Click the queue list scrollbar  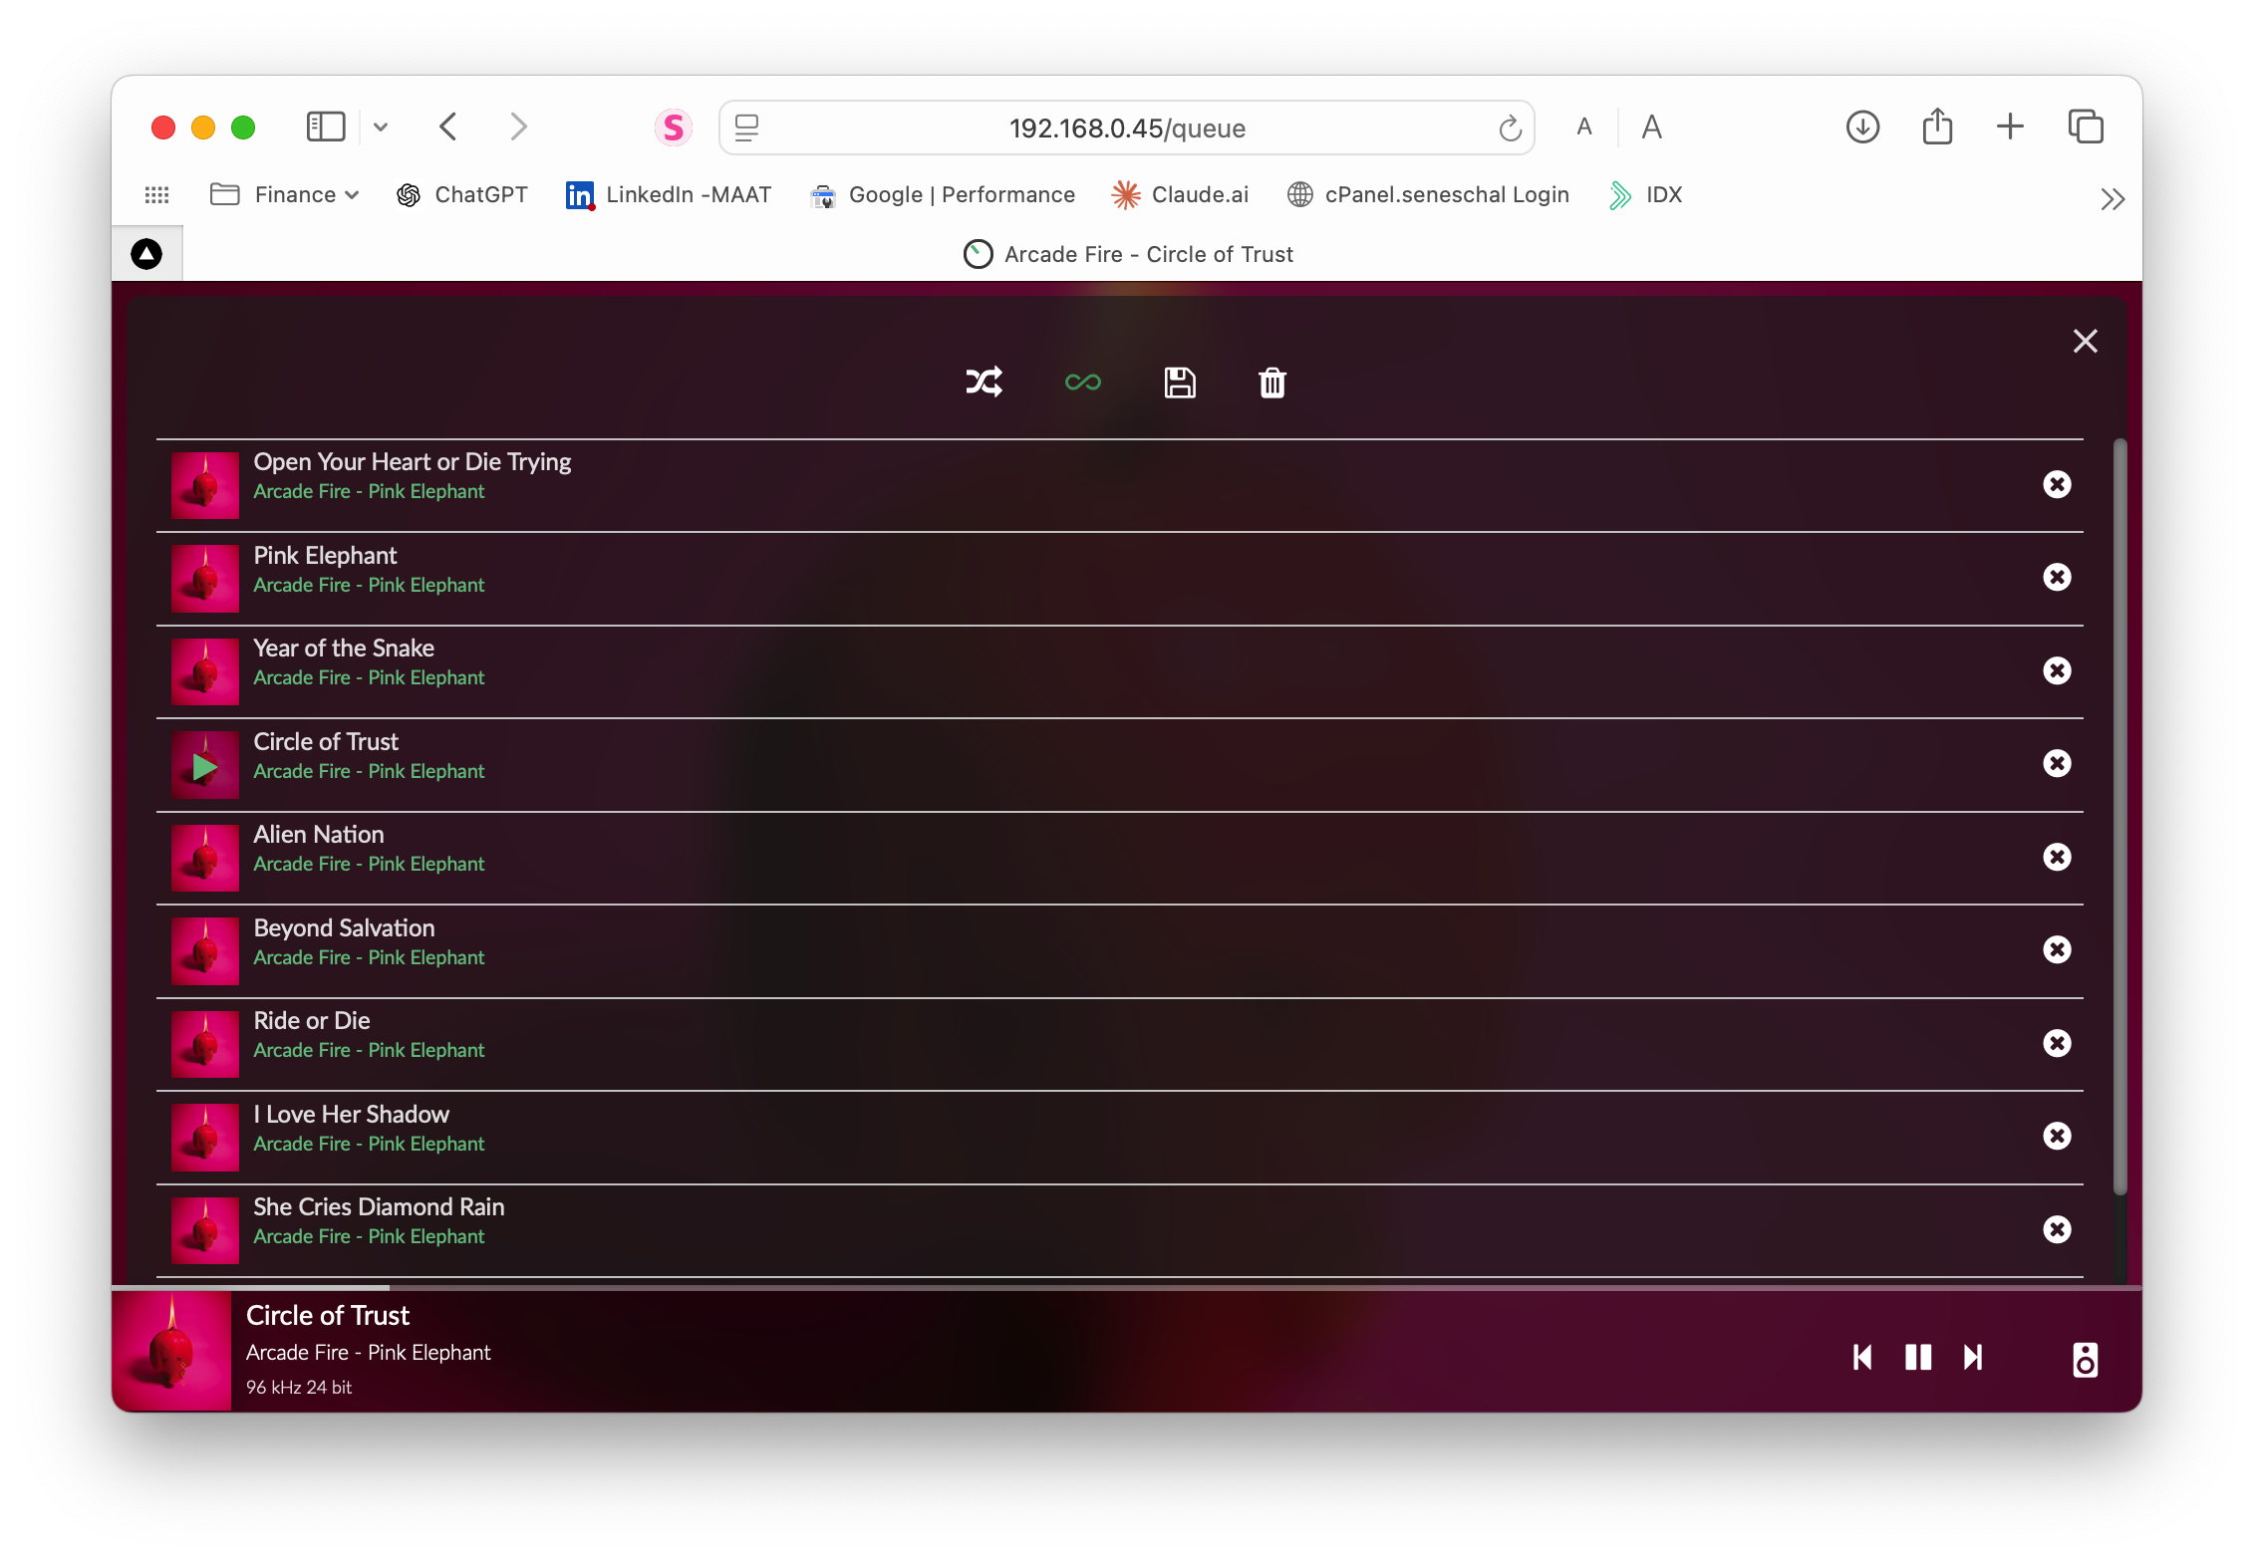[x=2120, y=817]
